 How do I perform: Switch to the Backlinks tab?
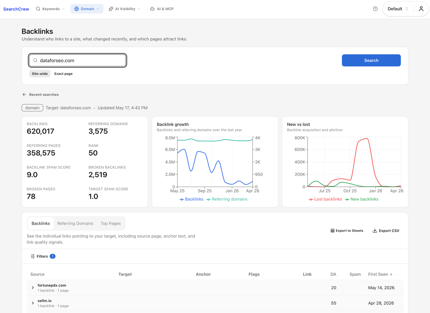[x=40, y=223]
